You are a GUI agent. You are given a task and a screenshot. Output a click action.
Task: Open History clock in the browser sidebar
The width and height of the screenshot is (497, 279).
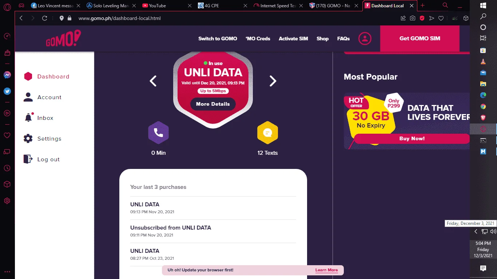tap(7, 168)
